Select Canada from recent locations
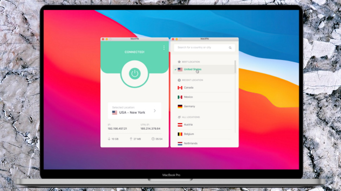The image size is (341, 191). click(204, 88)
